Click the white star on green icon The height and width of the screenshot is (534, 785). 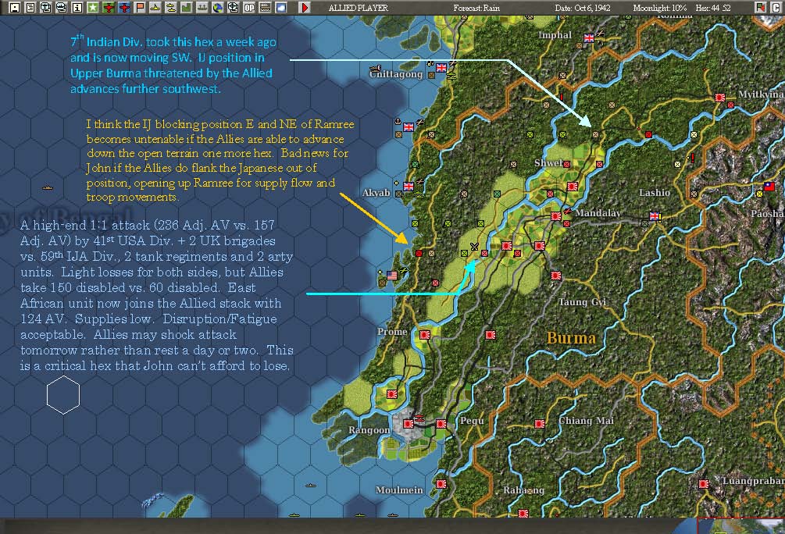coord(93,8)
